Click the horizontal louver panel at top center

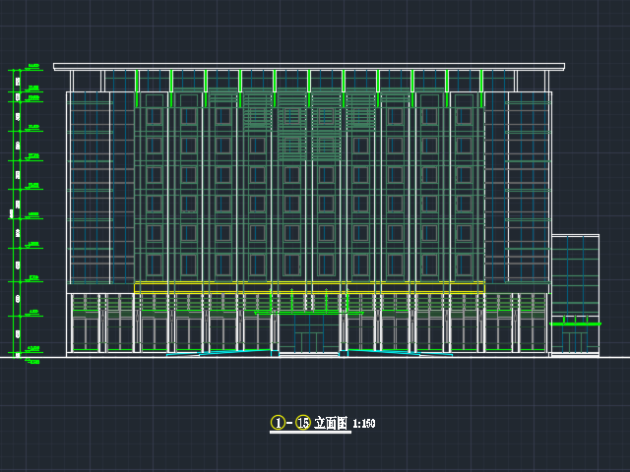tap(309, 110)
